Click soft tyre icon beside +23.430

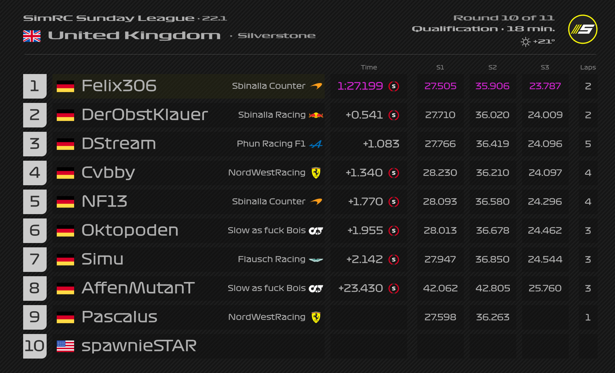pos(394,289)
